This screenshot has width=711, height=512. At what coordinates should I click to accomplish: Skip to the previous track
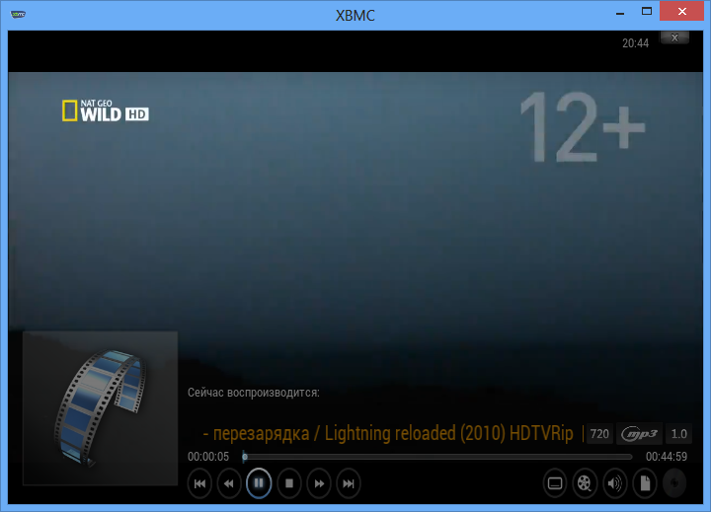[x=199, y=483]
